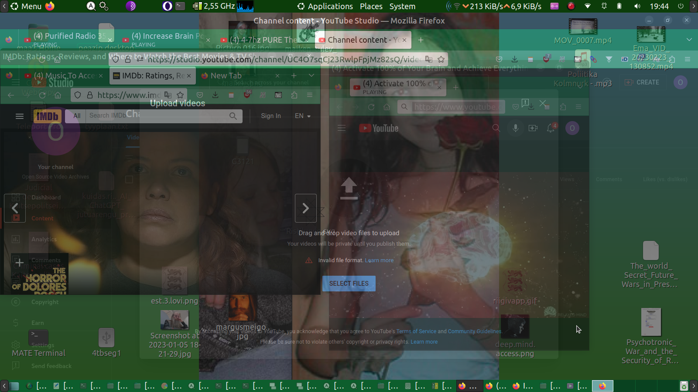Click the magnifier search icon in the top panel
The height and width of the screenshot is (392, 698).
[91, 6]
